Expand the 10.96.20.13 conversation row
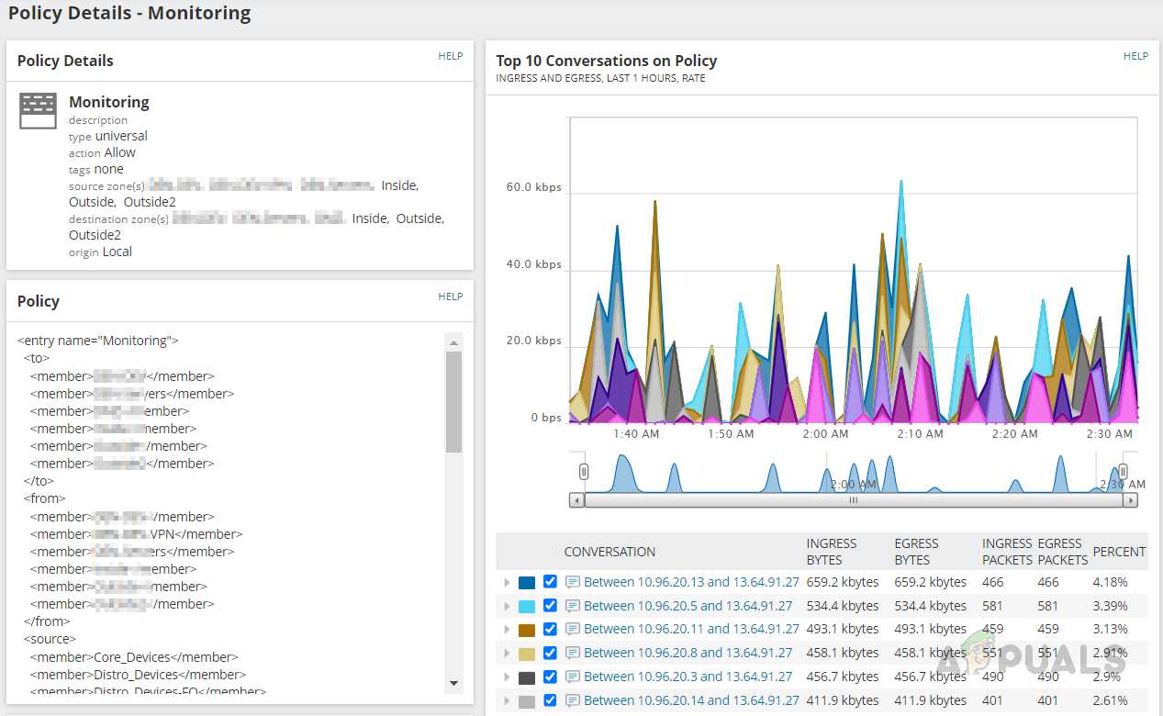This screenshot has width=1163, height=716. click(506, 582)
